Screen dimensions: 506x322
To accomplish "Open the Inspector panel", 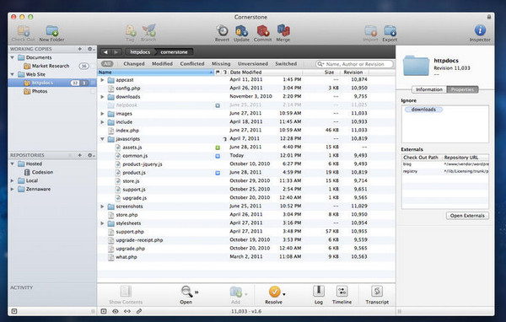I will coord(480,30).
